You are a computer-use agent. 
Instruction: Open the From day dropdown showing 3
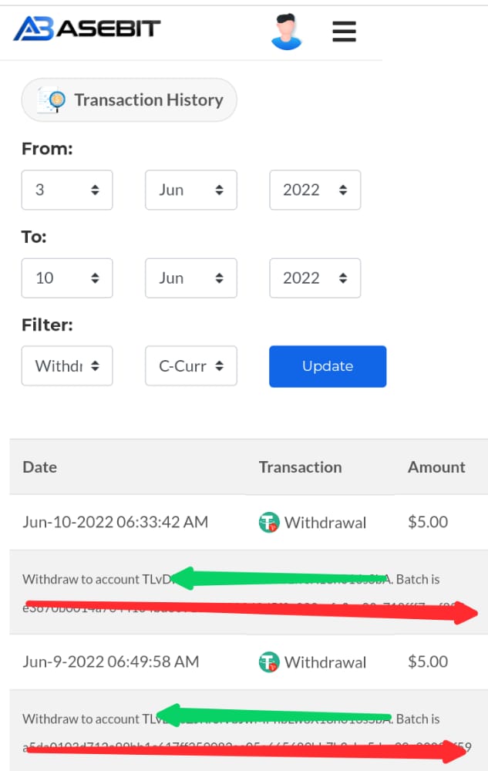coord(67,190)
